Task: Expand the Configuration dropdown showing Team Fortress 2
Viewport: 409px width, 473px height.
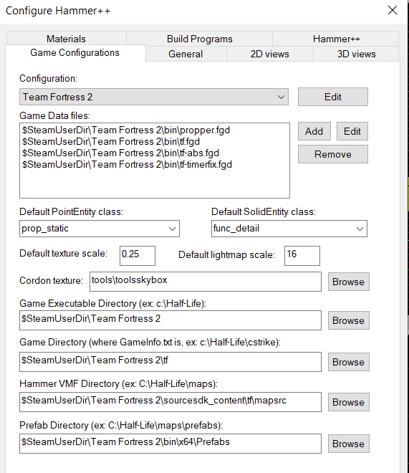Action: (x=154, y=97)
